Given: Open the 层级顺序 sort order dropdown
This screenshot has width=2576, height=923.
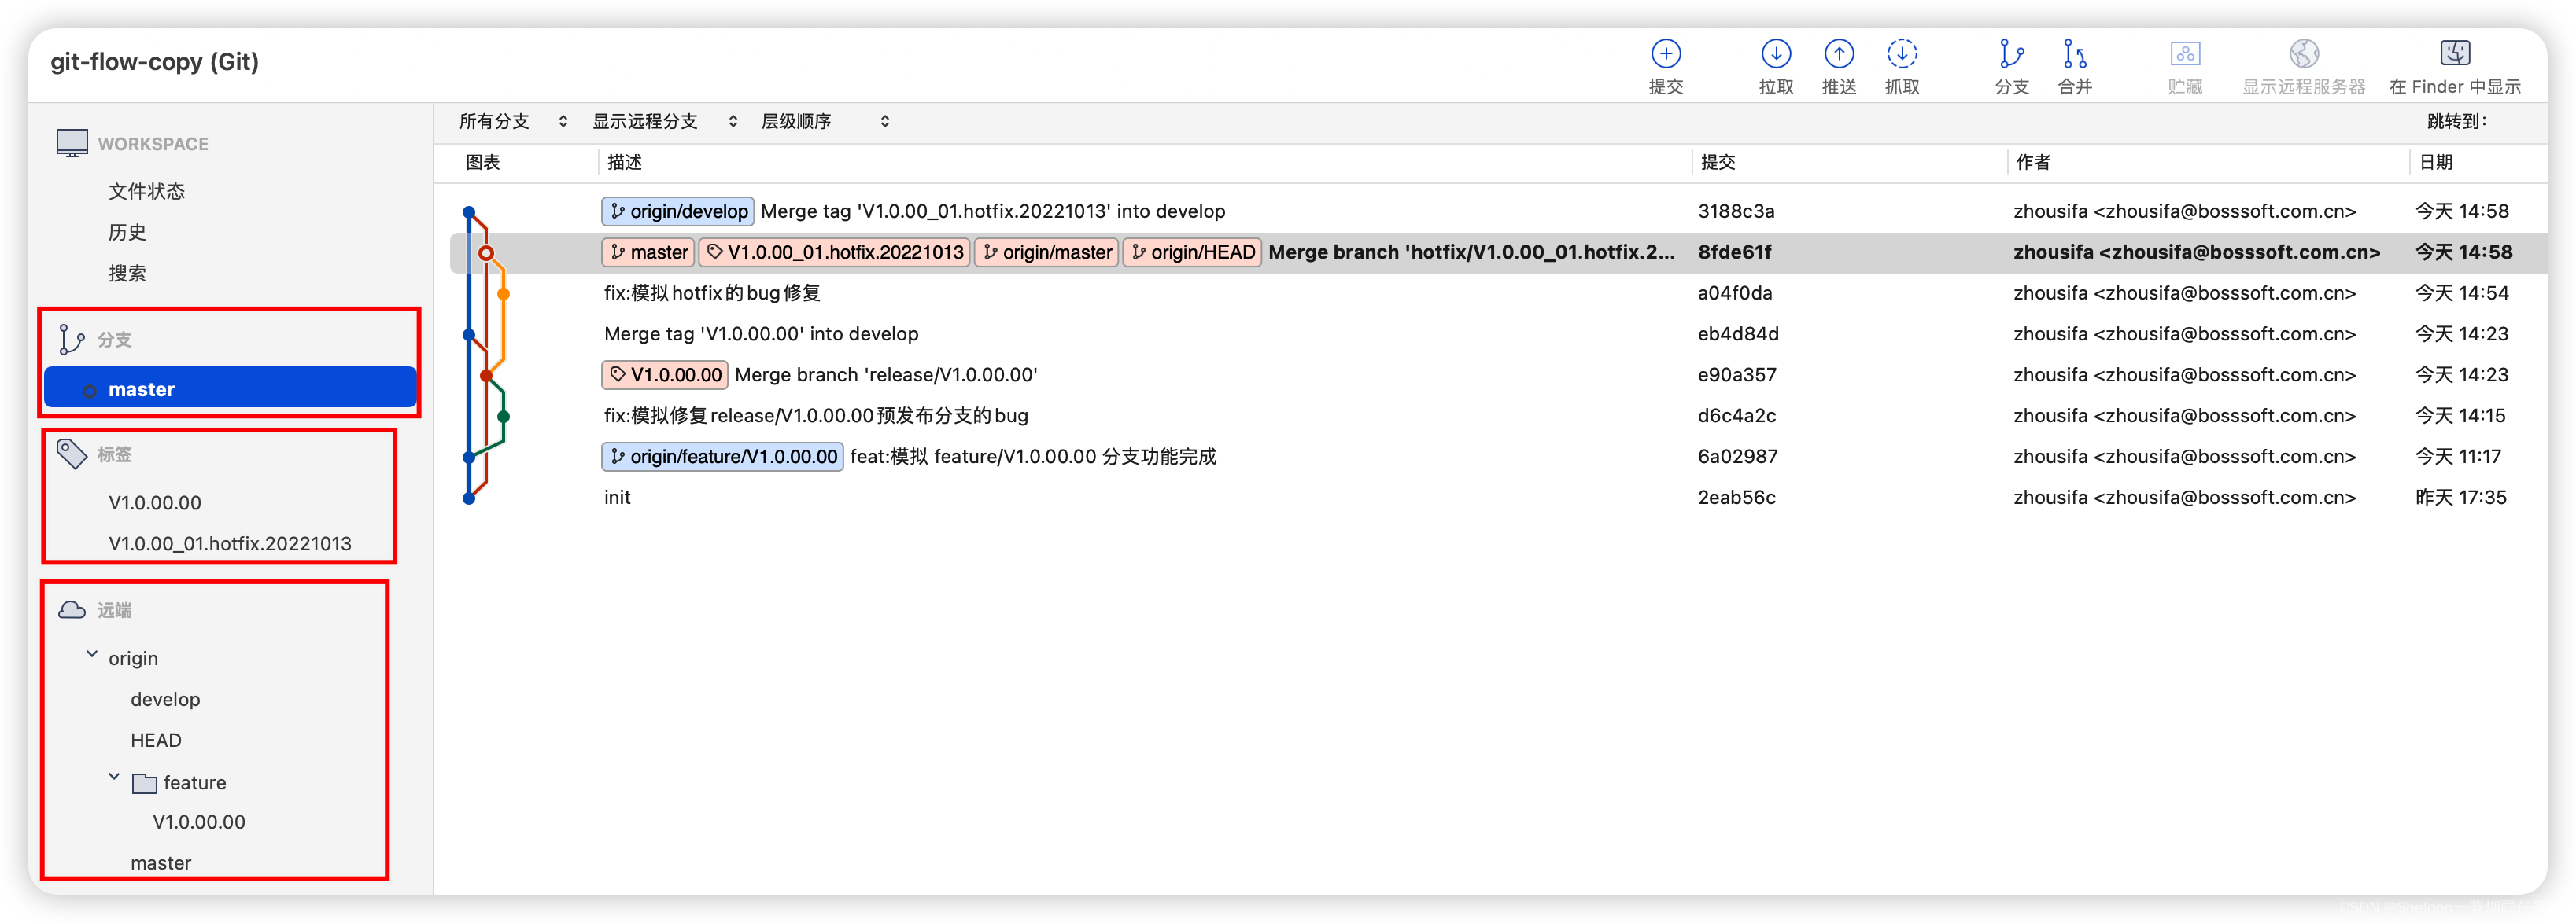Looking at the screenshot, I should [825, 121].
